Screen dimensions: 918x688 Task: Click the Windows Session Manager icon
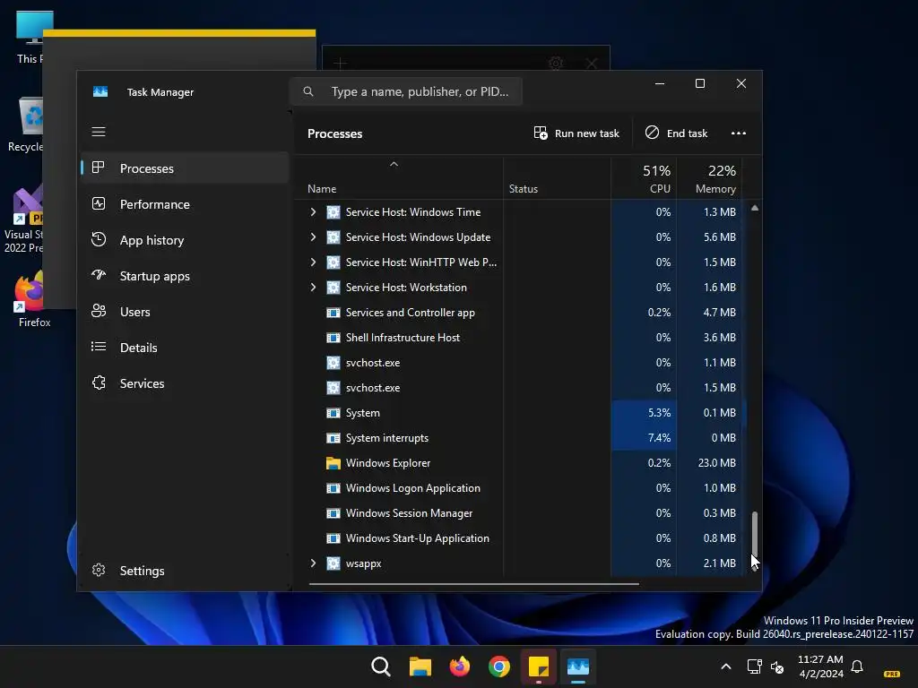tap(333, 513)
